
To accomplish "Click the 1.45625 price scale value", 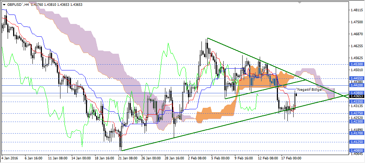I will coord(356,58).
